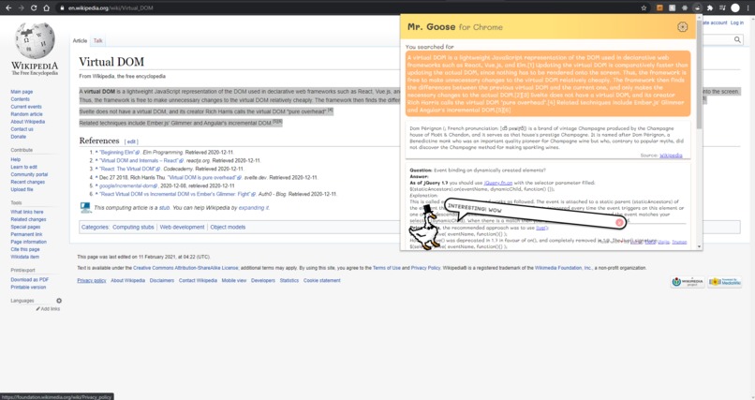Screen dimensions: 755x400
Task: Open the Computing stubs category
Action: coord(133,227)
